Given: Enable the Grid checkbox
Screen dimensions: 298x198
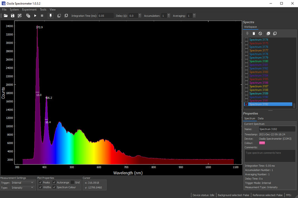Looking at the screenshot, I should click(x=72, y=183).
